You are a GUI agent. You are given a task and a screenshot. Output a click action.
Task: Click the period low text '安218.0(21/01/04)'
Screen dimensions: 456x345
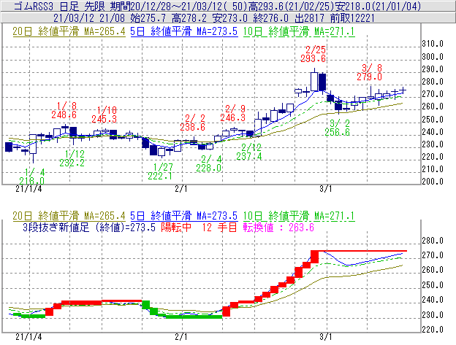click(378, 6)
